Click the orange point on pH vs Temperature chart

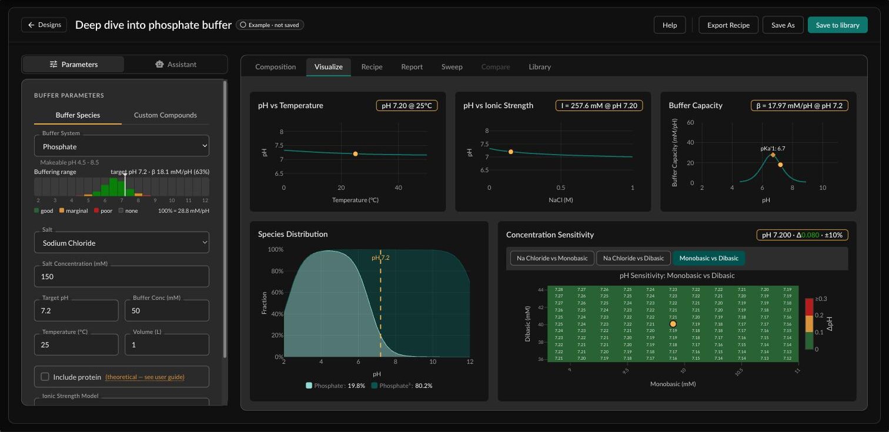pyautogui.click(x=355, y=154)
